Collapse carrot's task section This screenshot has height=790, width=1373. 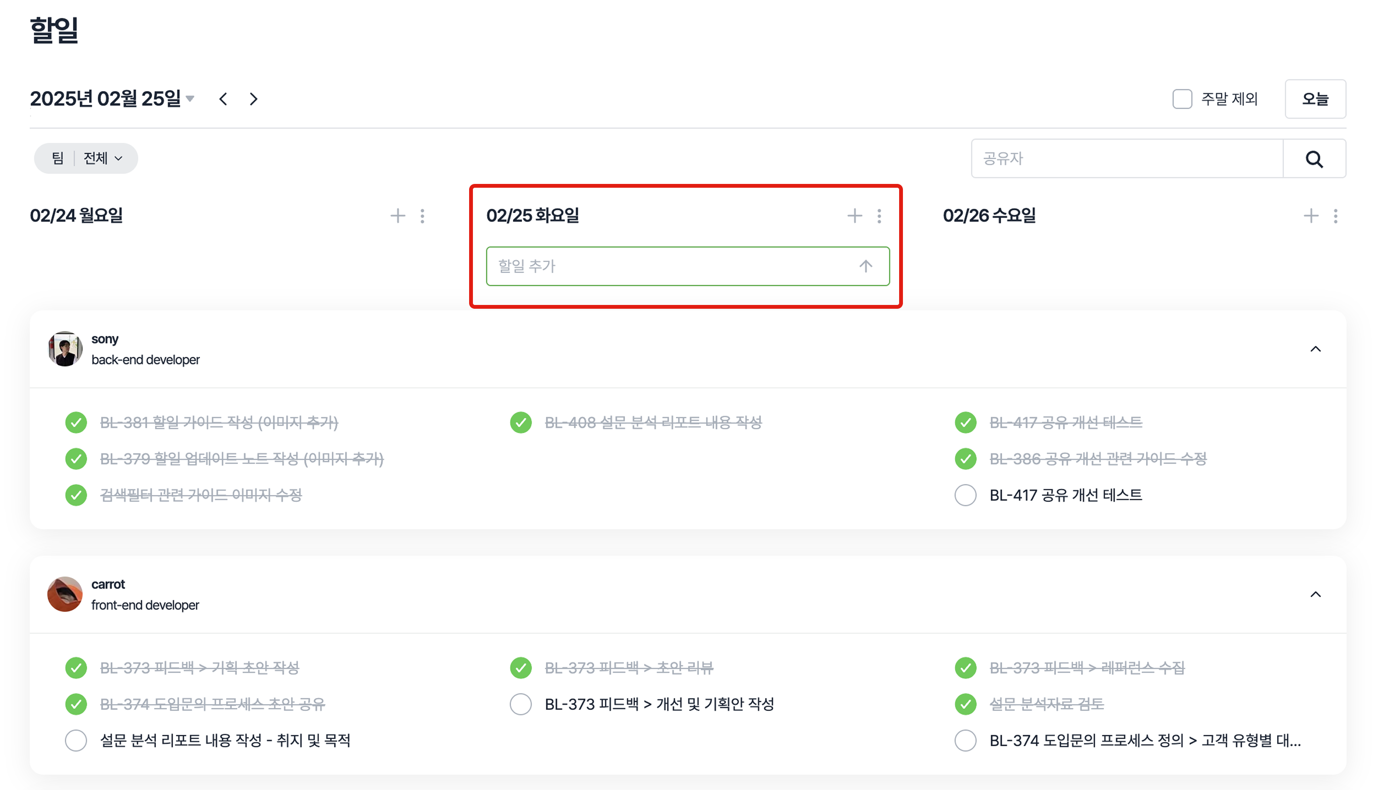[1315, 594]
